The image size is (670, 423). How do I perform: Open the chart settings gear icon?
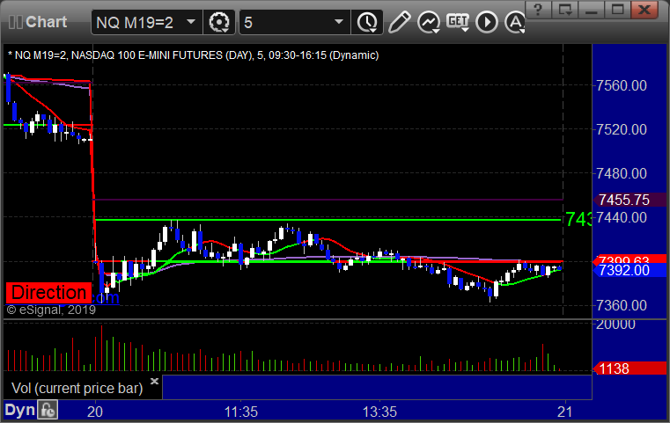(219, 21)
